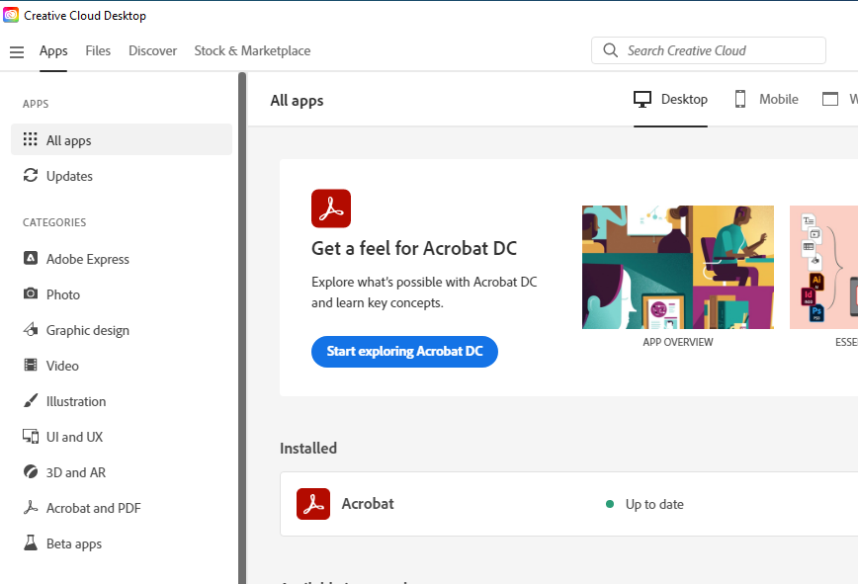Open the UI and UX category

(x=74, y=437)
